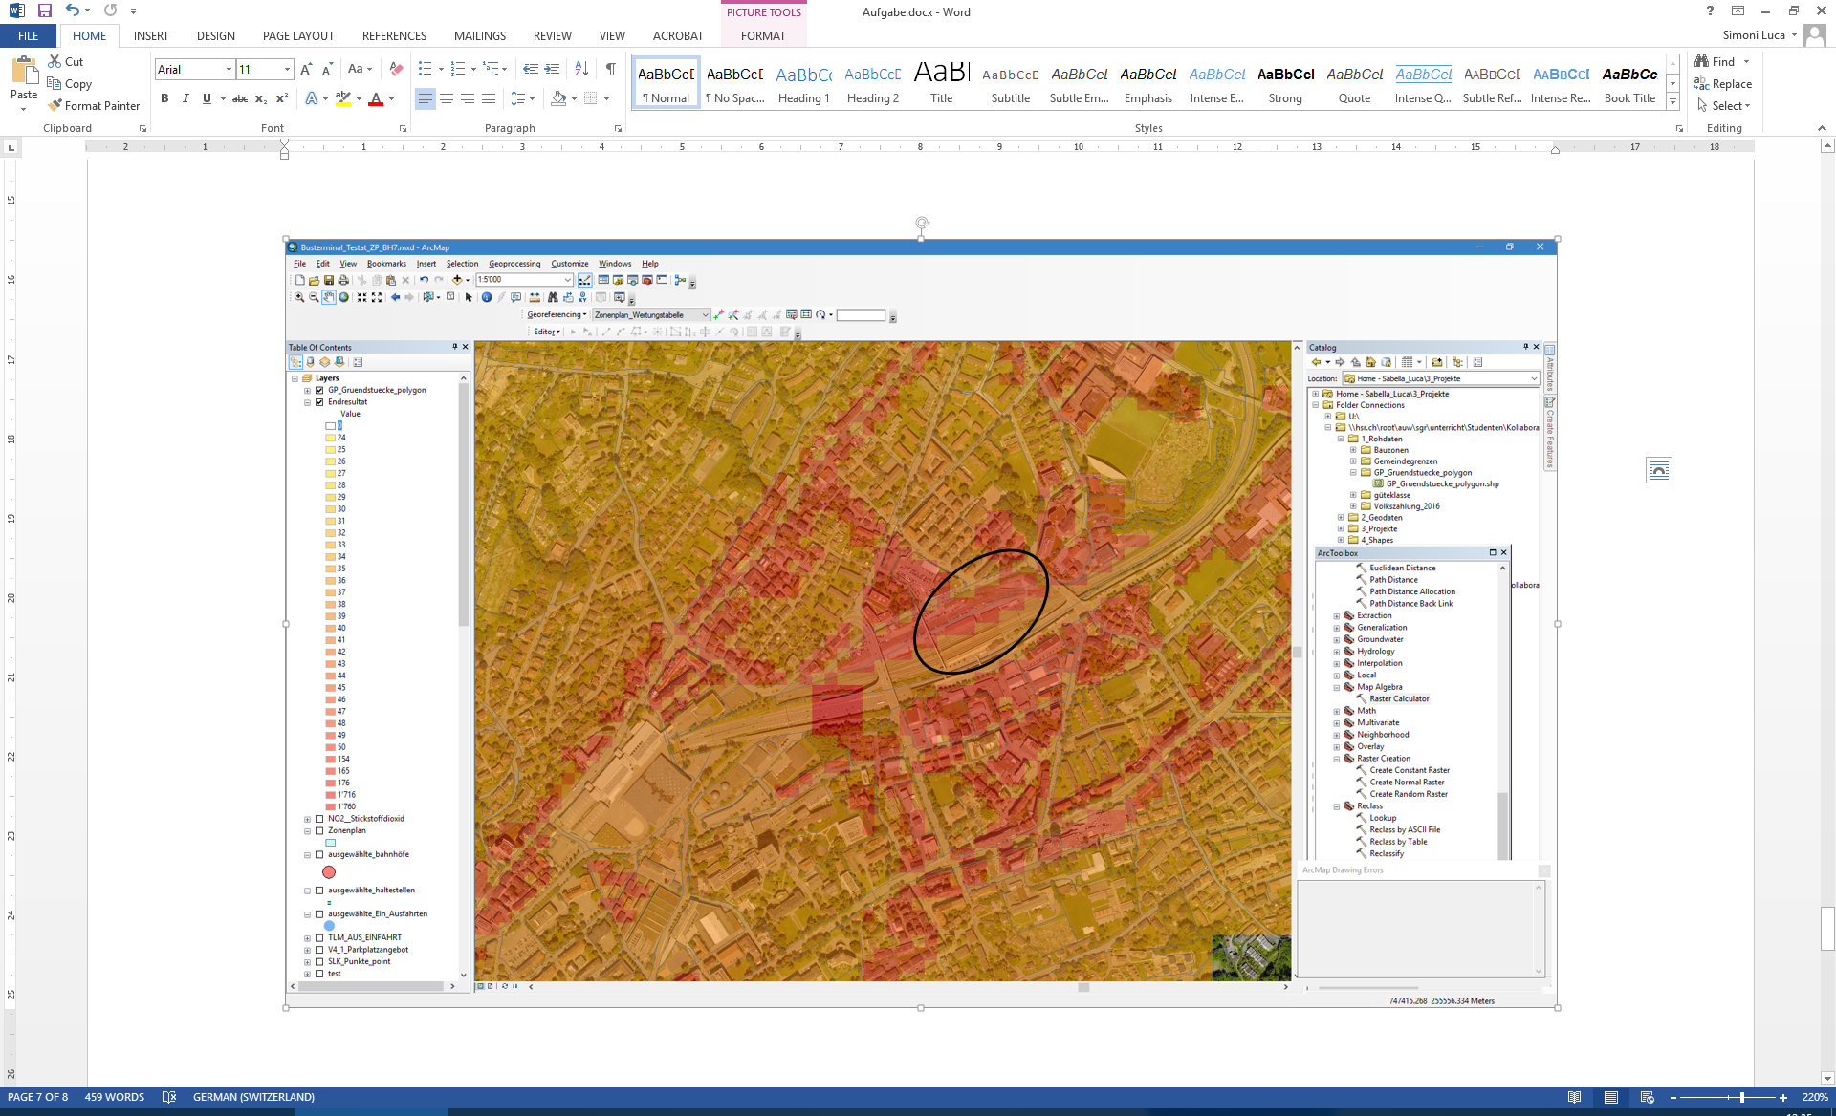
Task: Uncheck the Endresultat layer checkbox
Action: click(319, 402)
